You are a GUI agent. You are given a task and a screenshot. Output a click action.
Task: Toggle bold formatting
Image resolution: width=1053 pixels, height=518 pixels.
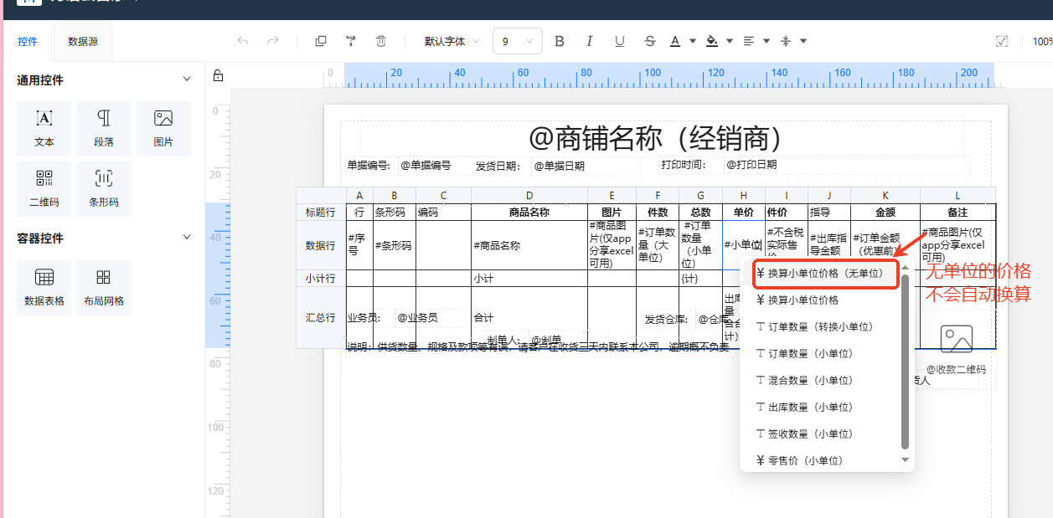pos(560,41)
